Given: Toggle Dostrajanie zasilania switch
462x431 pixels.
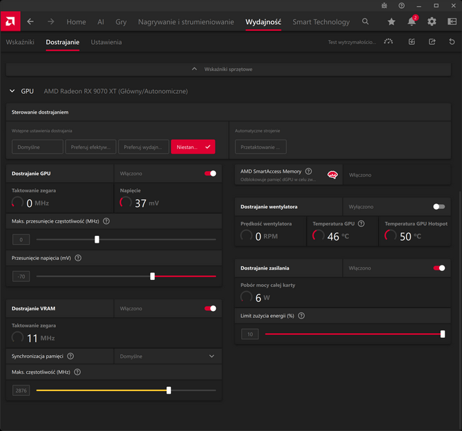Looking at the screenshot, I should tap(439, 268).
